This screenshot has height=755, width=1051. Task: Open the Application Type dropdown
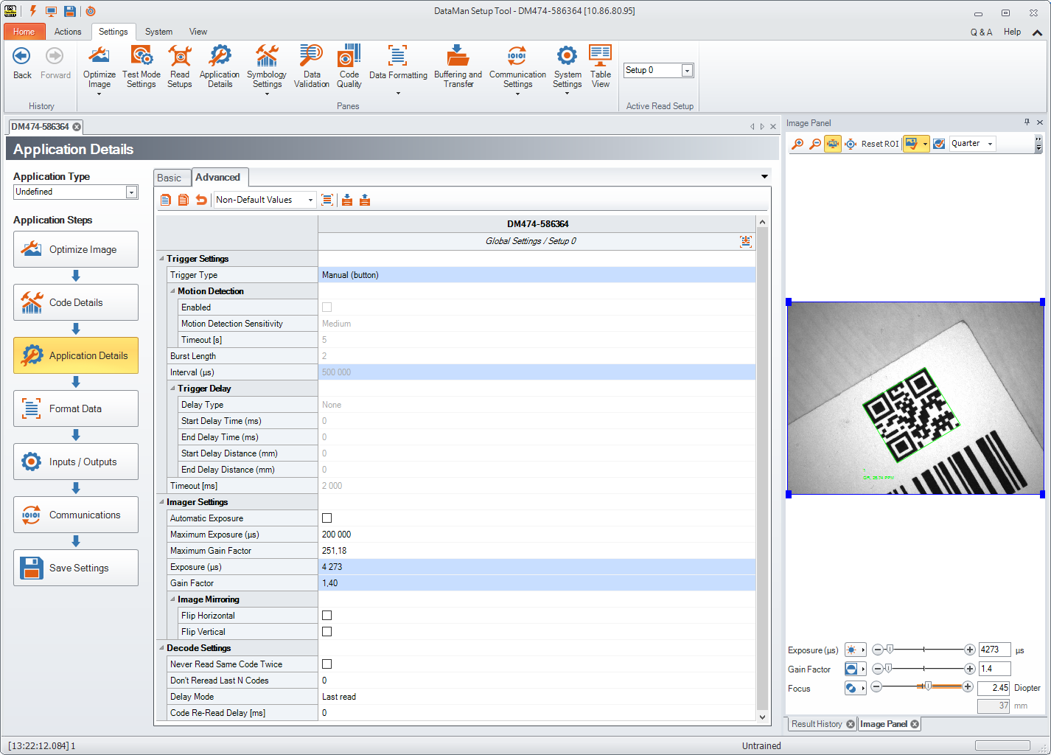click(x=131, y=192)
